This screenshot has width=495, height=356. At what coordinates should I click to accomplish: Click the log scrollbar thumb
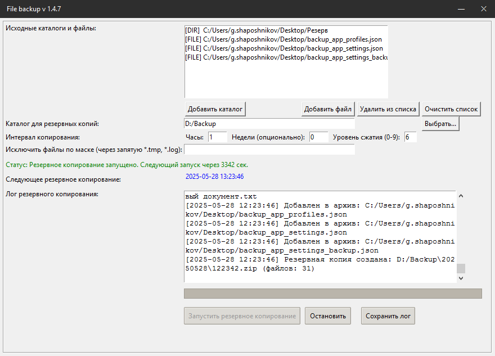(461, 268)
